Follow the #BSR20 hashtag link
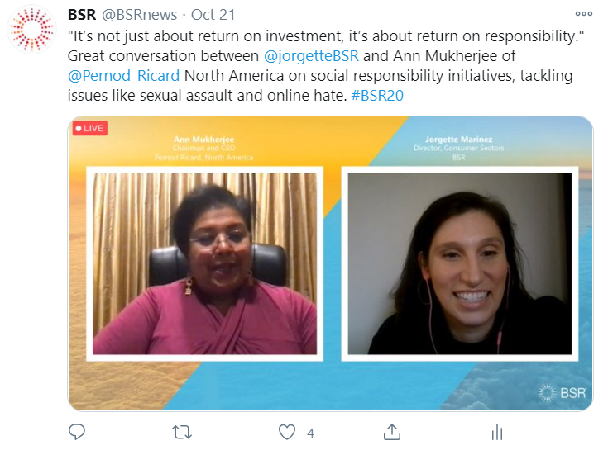The width and height of the screenshot is (608, 450). click(377, 96)
